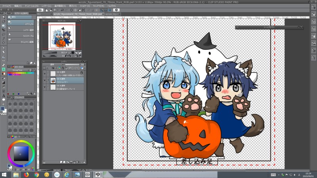Select the gradient tool
The image size is (317, 178).
click(4, 83)
